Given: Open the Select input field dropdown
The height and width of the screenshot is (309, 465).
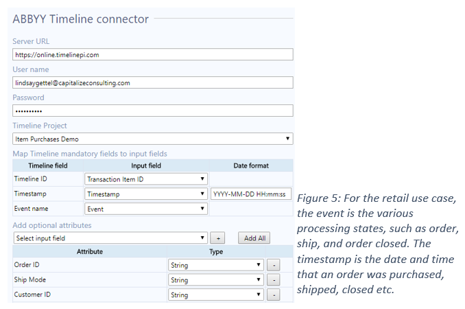Looking at the screenshot, I should pyautogui.click(x=110, y=238).
